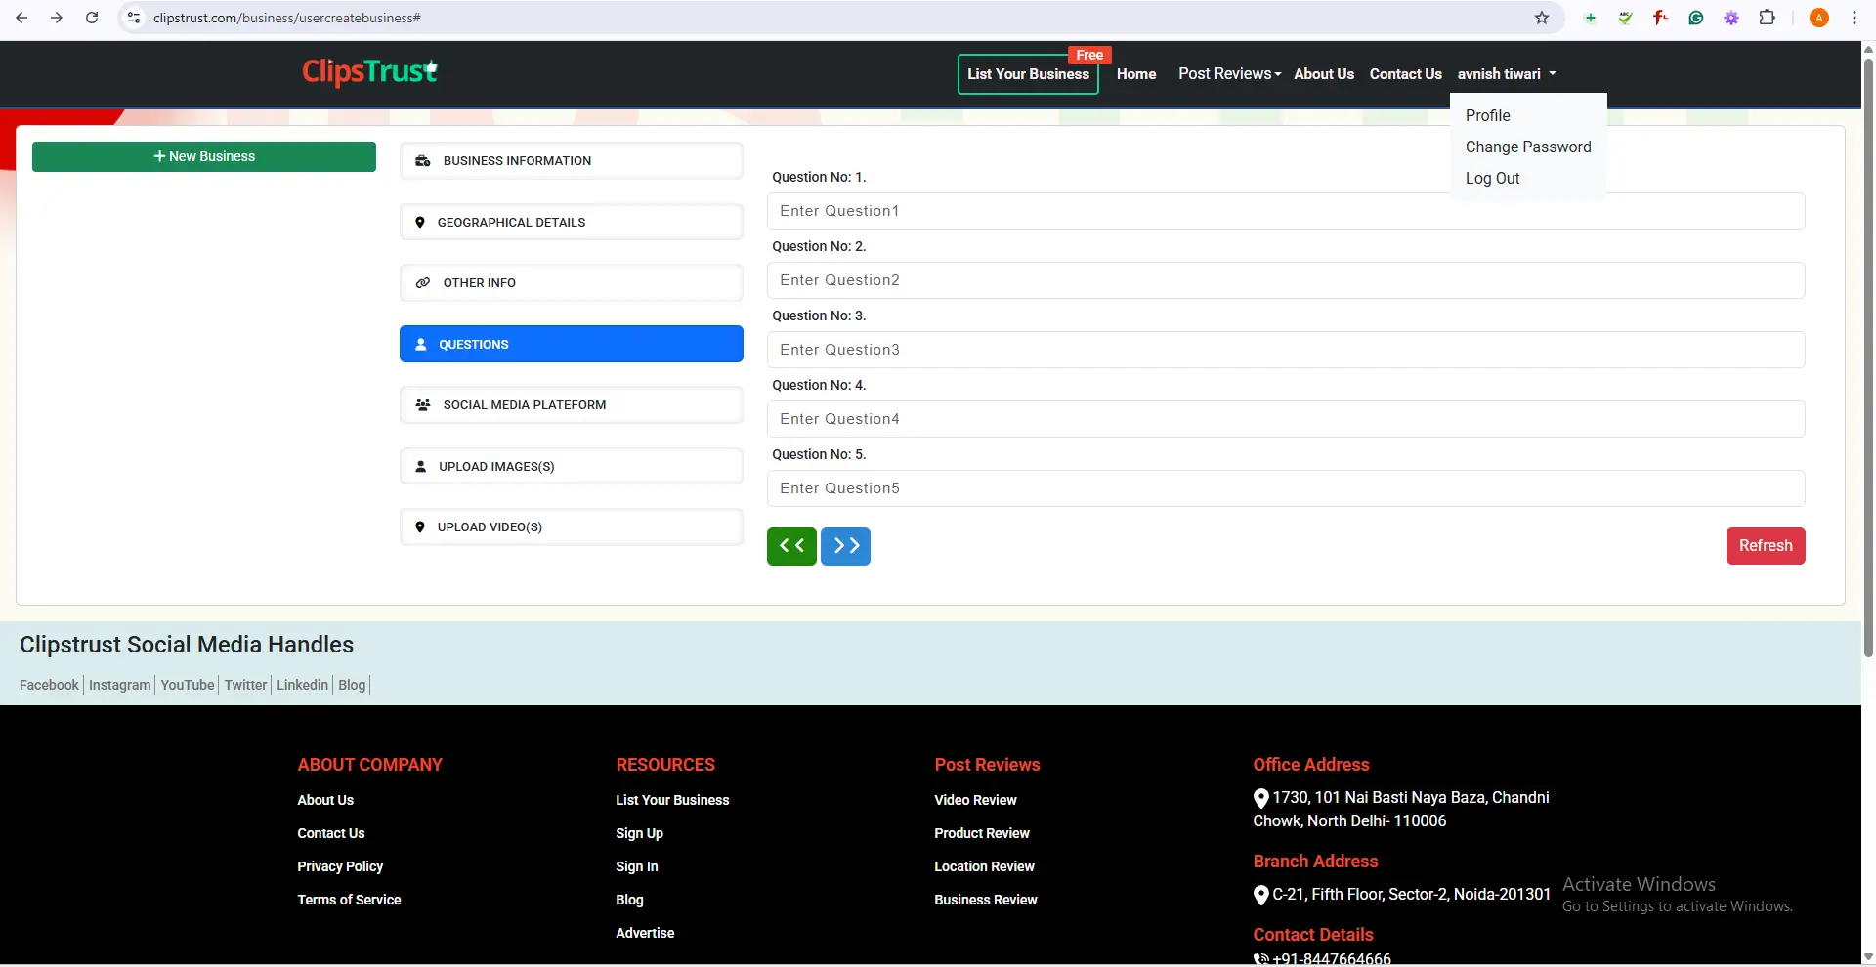Open the browser extensions puzzle icon
The width and height of the screenshot is (1876, 967).
coord(1767,18)
